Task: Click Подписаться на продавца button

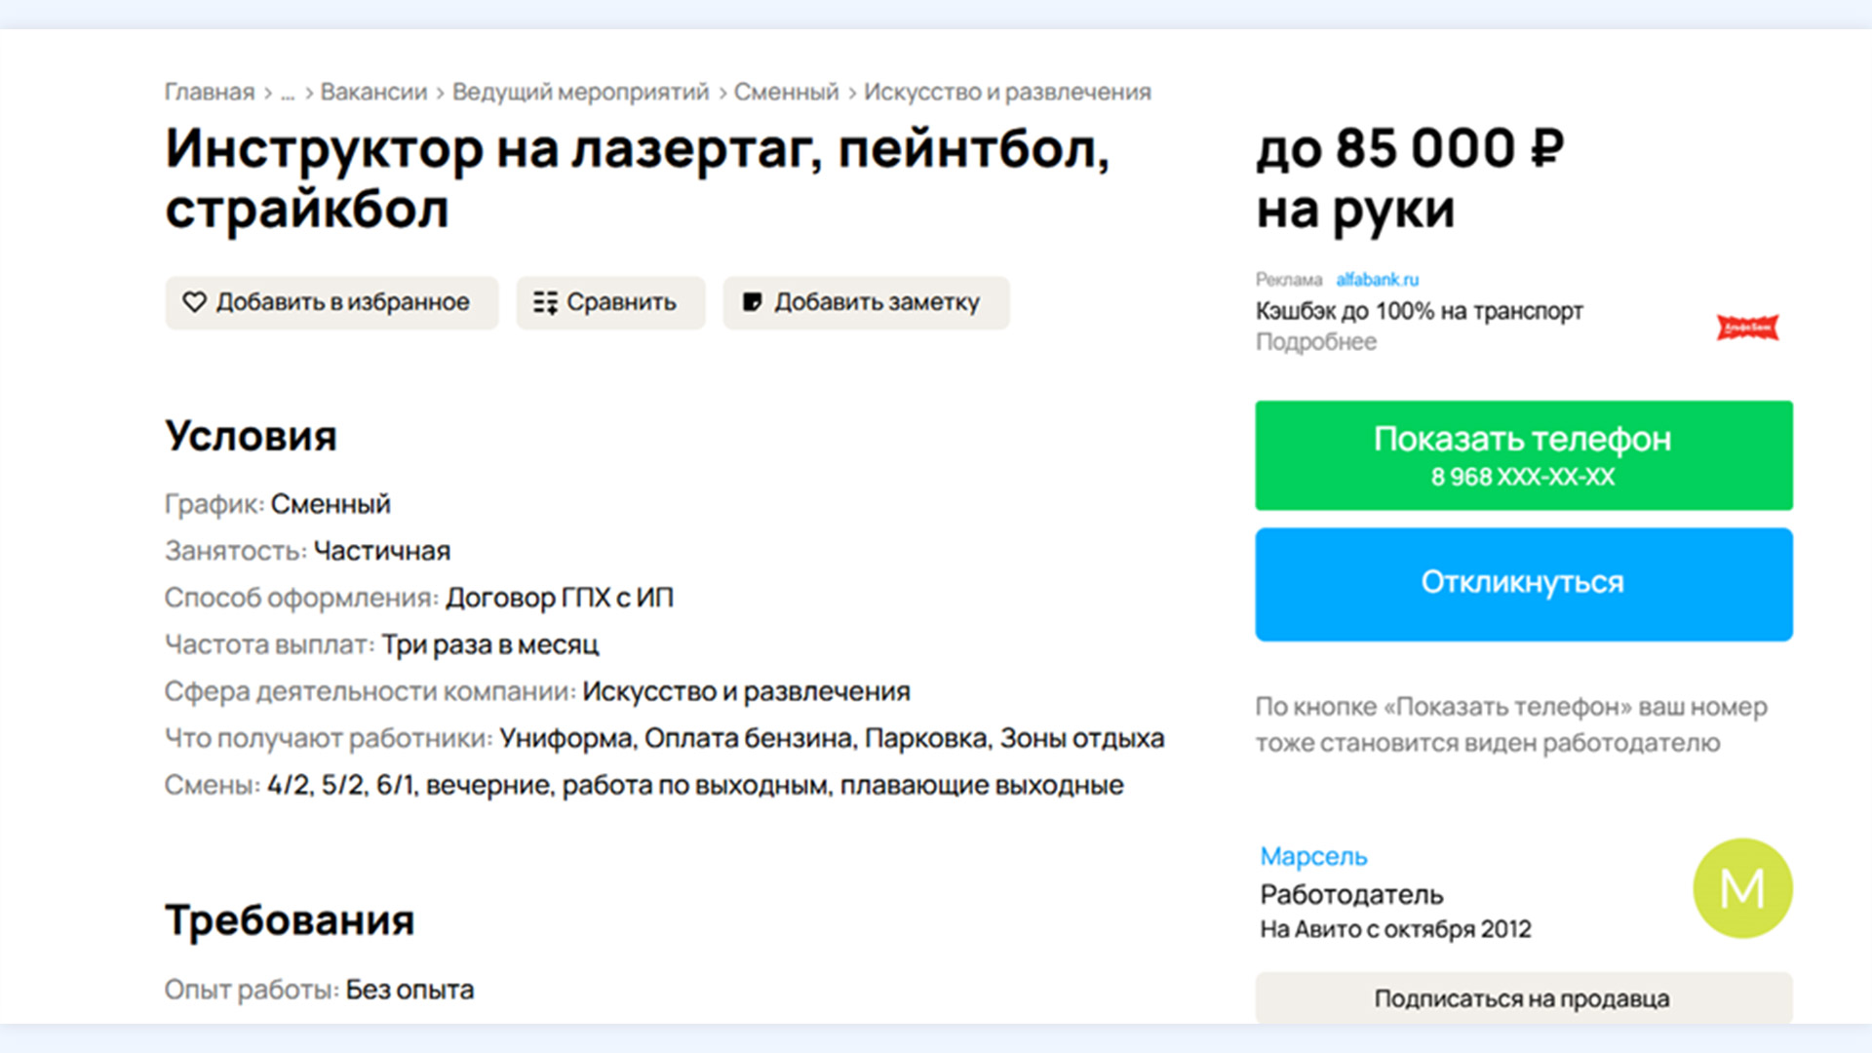Action: 1524,998
